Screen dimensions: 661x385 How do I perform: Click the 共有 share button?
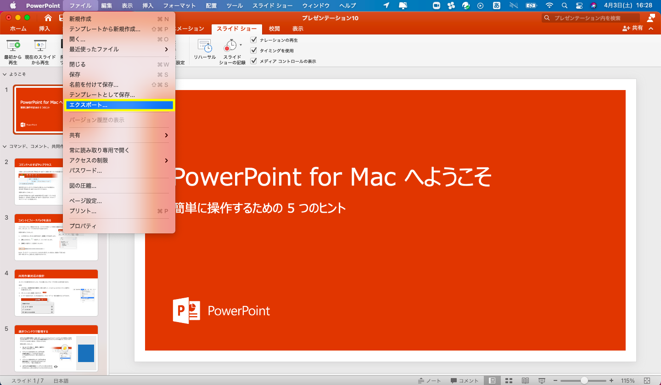[x=633, y=28]
